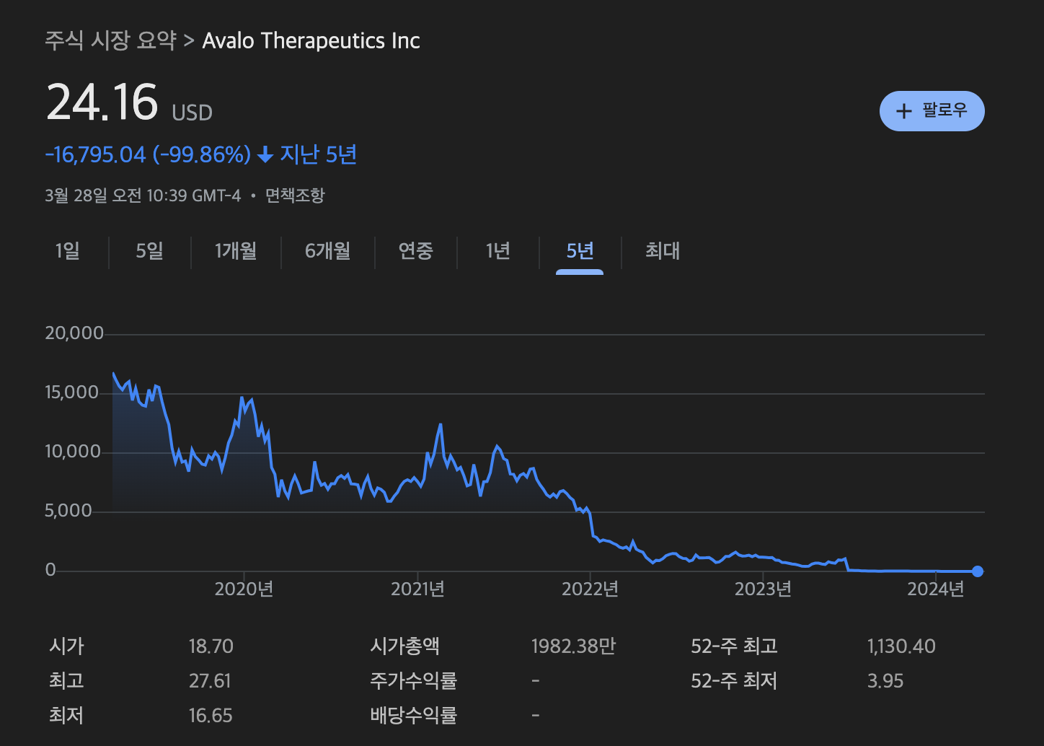Viewport: 1044px width, 746px height.
Task: Click the 시가총액 label
Action: pos(404,646)
